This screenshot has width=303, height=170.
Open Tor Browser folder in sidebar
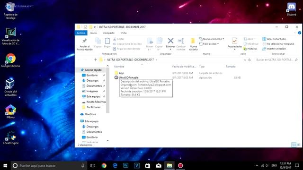(x=94, y=107)
